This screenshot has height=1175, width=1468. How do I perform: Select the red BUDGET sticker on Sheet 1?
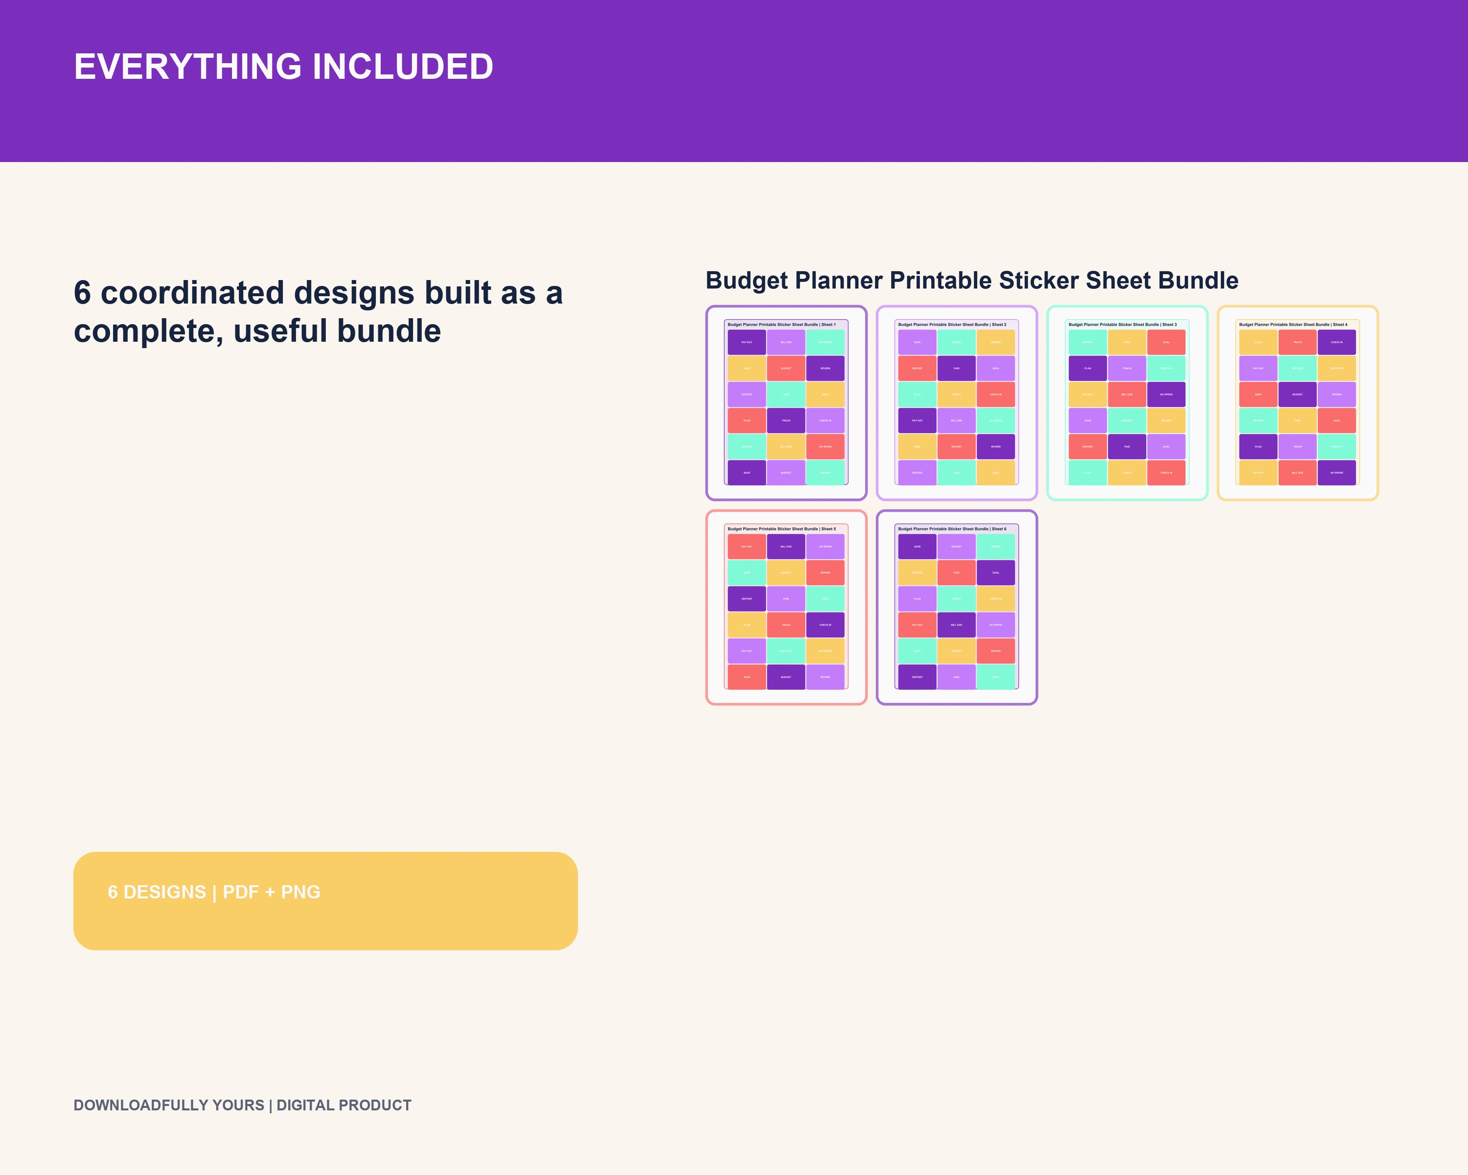pyautogui.click(x=786, y=368)
